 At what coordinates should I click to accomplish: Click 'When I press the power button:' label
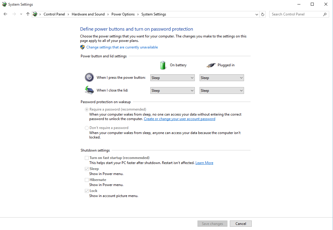click(121, 78)
